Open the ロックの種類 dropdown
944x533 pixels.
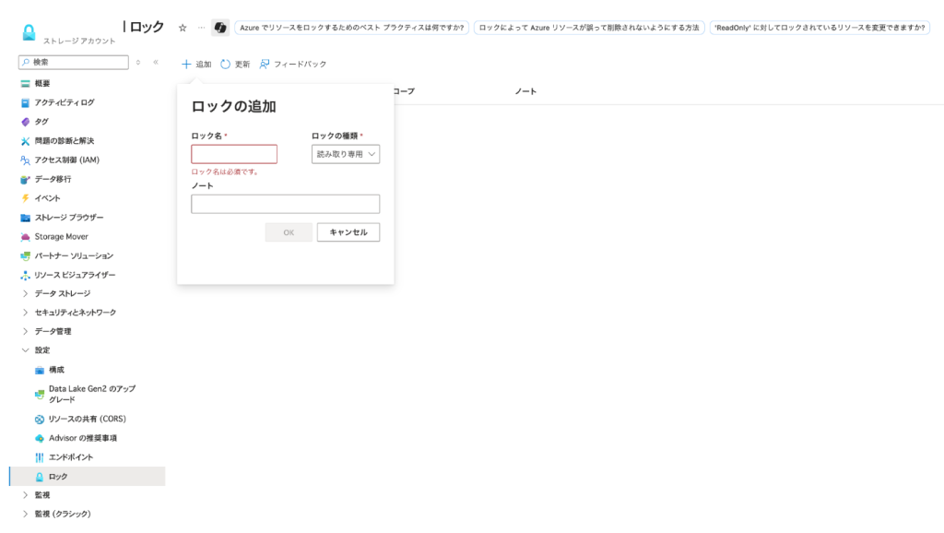click(x=346, y=155)
